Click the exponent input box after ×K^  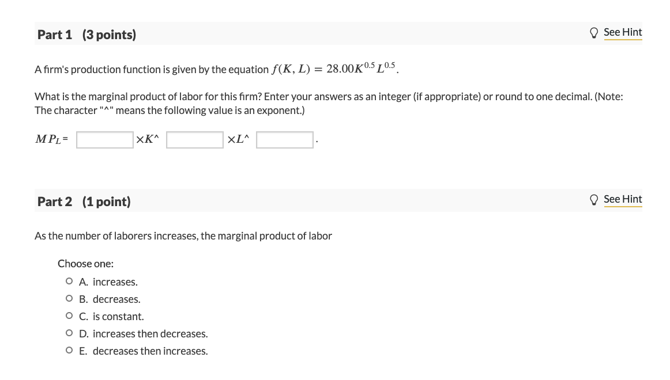tap(194, 139)
